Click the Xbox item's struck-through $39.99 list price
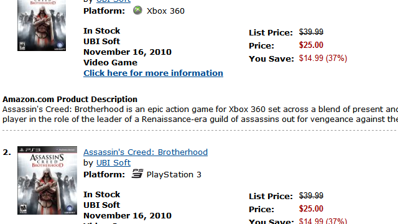Image resolution: width=398 pixels, height=224 pixels. tap(311, 32)
